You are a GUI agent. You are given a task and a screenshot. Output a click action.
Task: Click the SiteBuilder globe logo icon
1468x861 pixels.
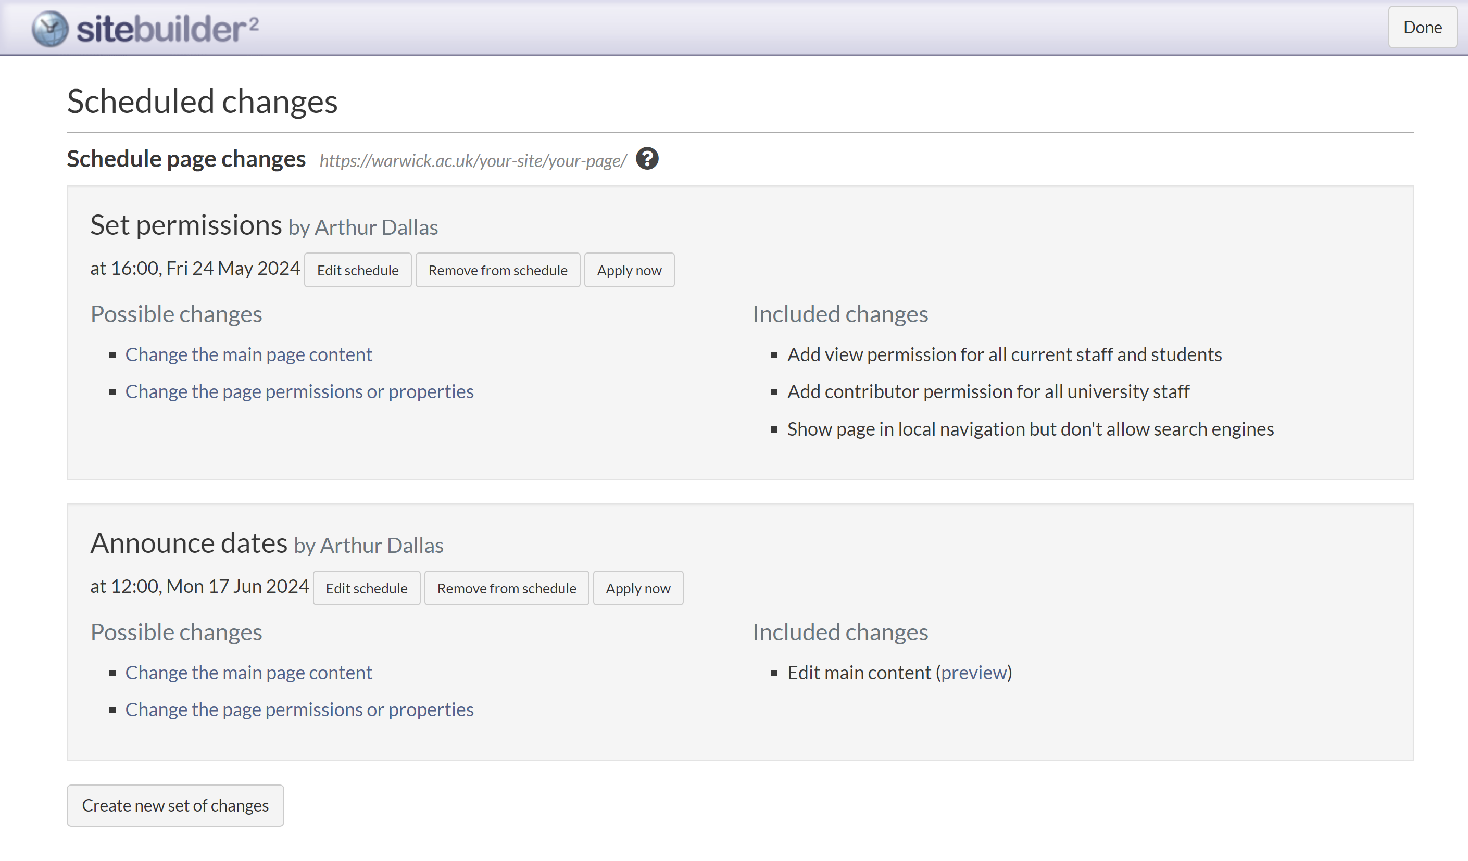[x=50, y=29]
